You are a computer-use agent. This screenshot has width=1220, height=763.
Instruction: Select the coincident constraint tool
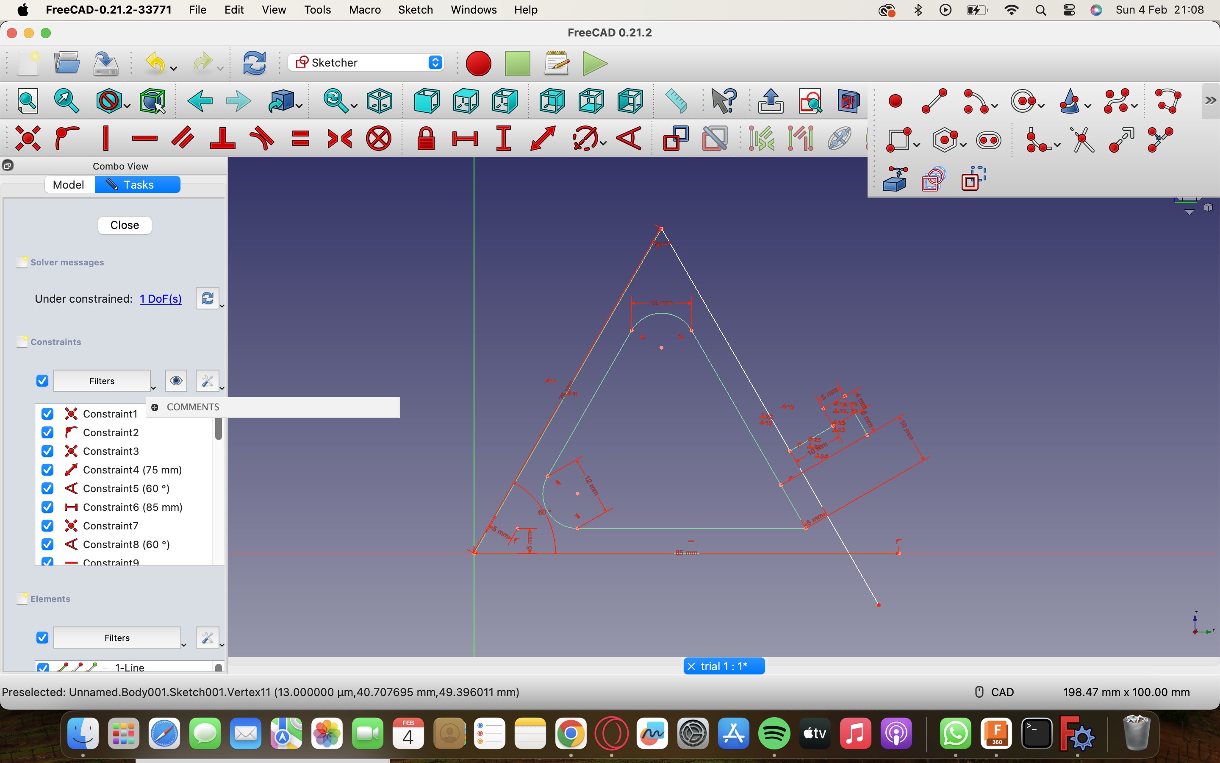click(28, 138)
